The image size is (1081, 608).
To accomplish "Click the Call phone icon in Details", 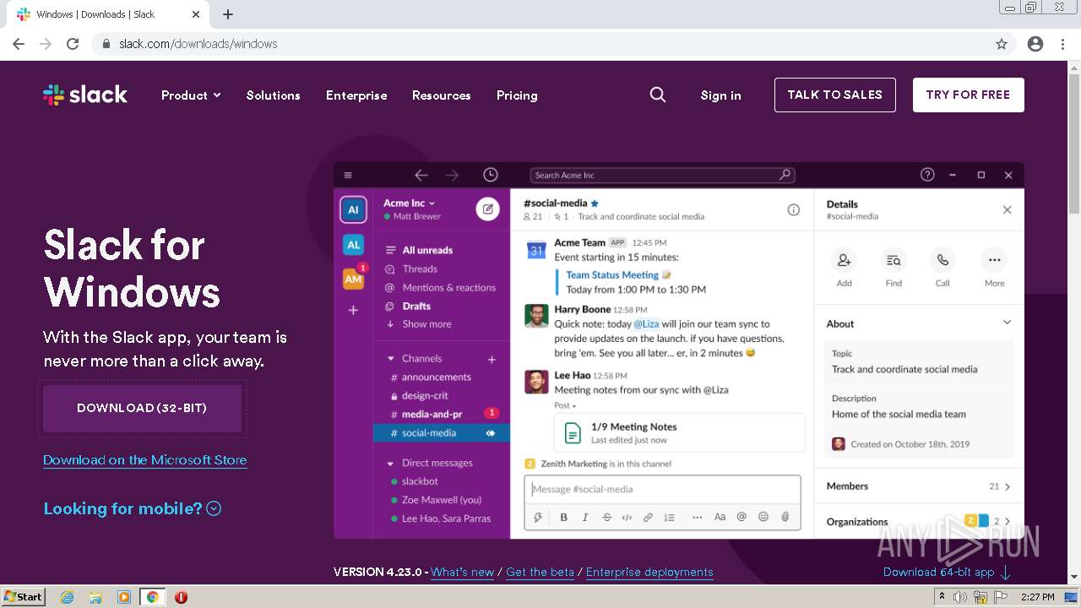I will pos(942,260).
